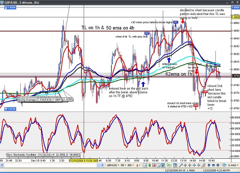Click the 'entered here on support' note

point(169,66)
